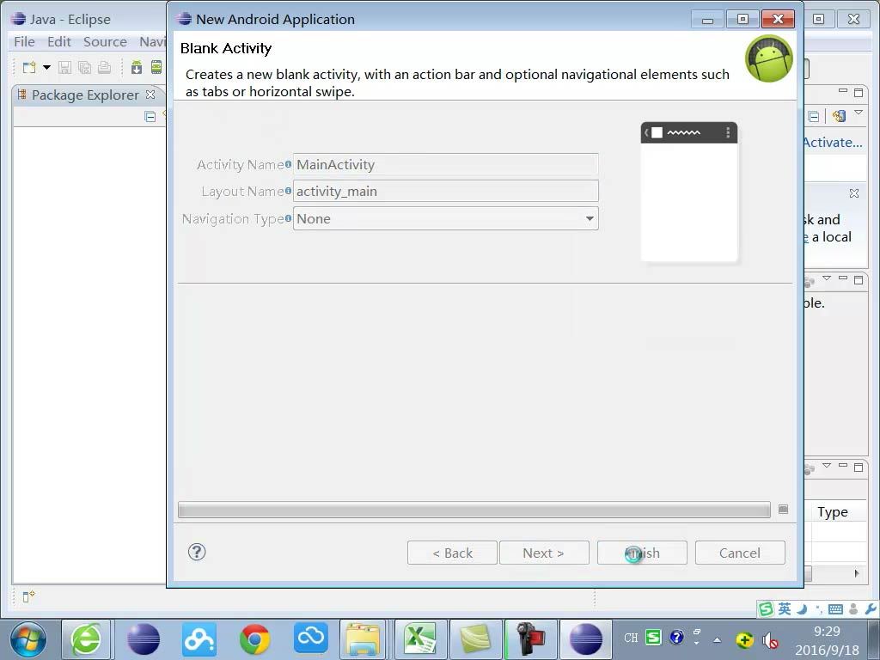Collapse All in Package Explorer toolbar
This screenshot has height=660, width=880.
(150, 117)
